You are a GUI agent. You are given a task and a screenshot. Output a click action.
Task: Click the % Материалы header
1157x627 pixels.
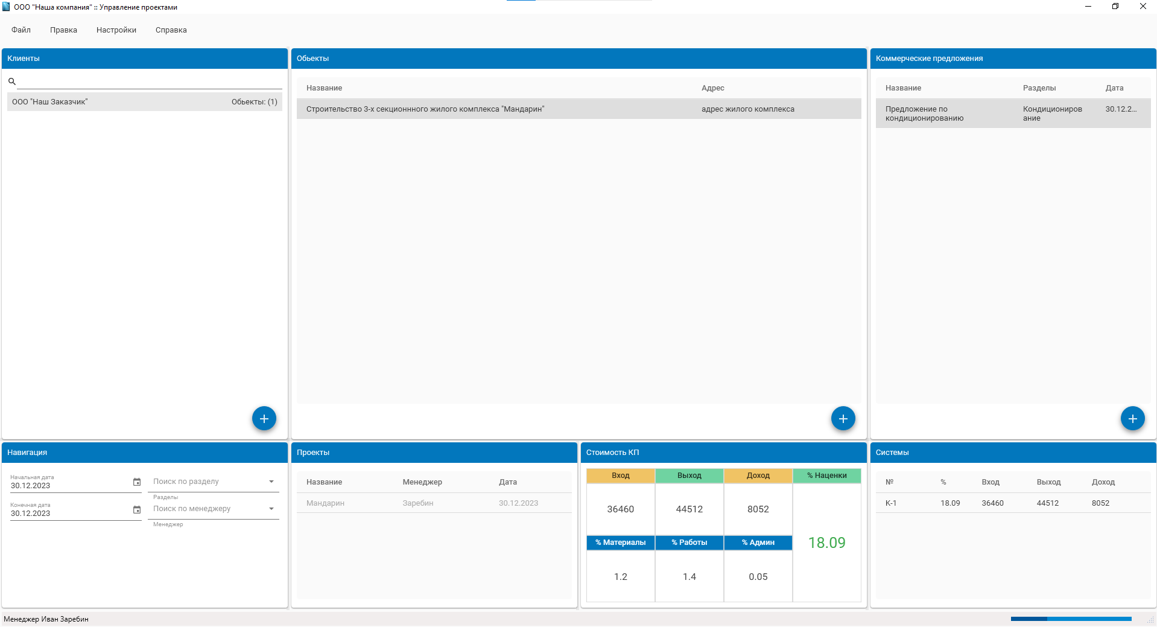(621, 543)
